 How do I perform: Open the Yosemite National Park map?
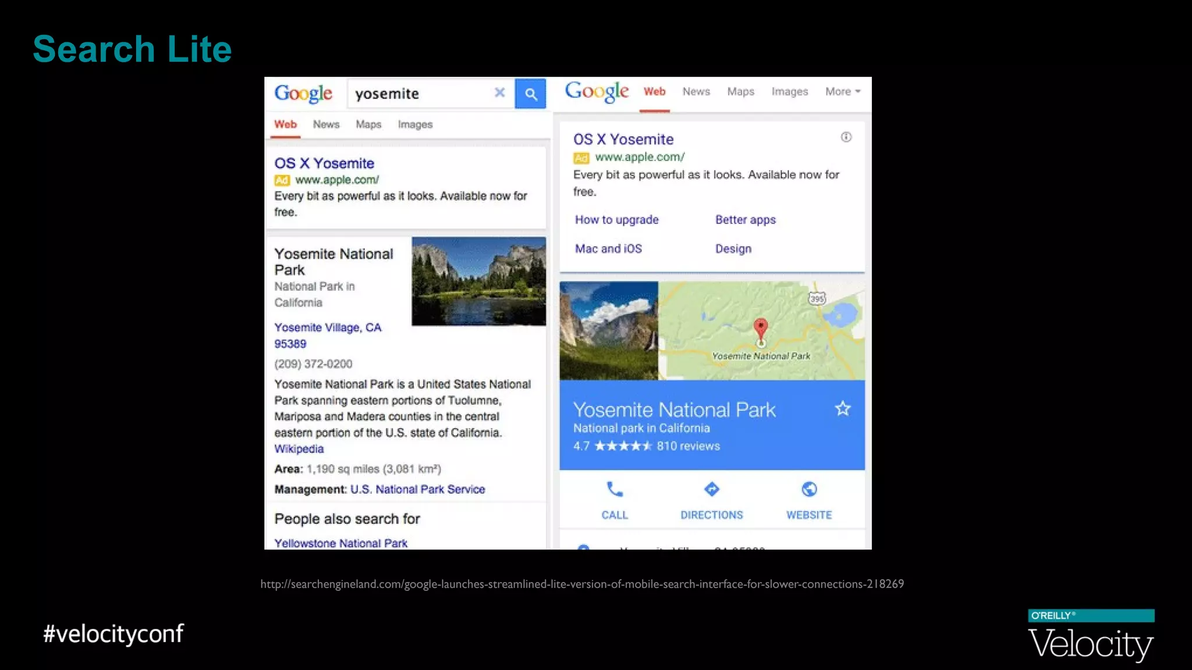click(x=761, y=331)
